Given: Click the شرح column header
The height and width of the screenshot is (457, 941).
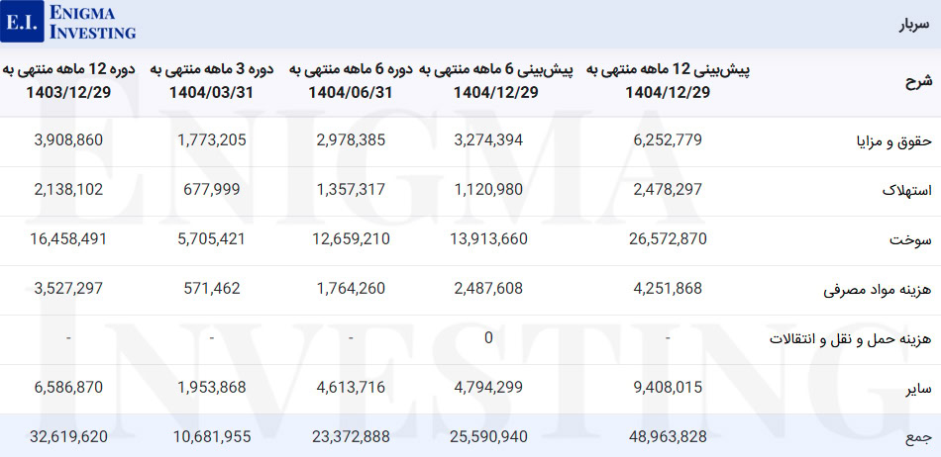Looking at the screenshot, I should tap(918, 81).
